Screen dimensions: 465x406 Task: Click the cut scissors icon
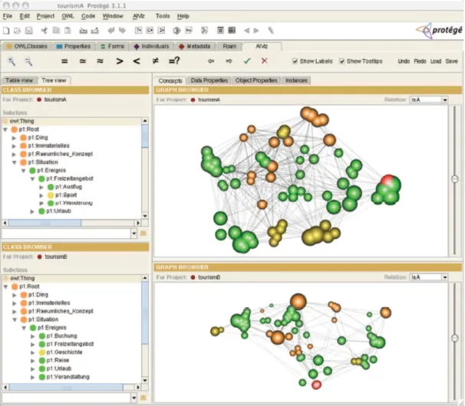point(45,30)
